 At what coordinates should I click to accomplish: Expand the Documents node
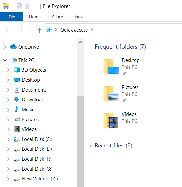pos(8,90)
